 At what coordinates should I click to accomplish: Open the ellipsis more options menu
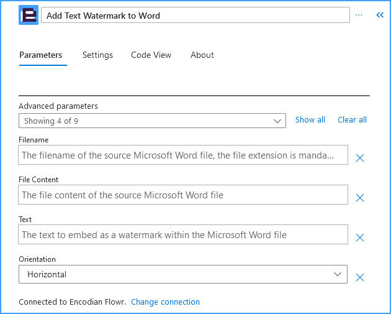coord(359,15)
